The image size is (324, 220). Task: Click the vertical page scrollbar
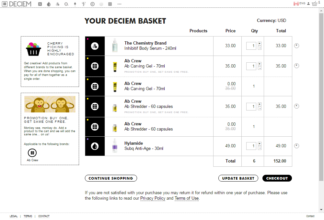click(x=321, y=98)
